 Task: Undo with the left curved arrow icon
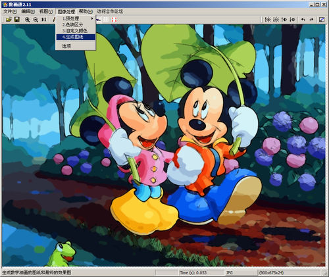[x=303, y=20]
